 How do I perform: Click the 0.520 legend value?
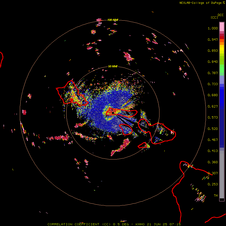coord(213,129)
